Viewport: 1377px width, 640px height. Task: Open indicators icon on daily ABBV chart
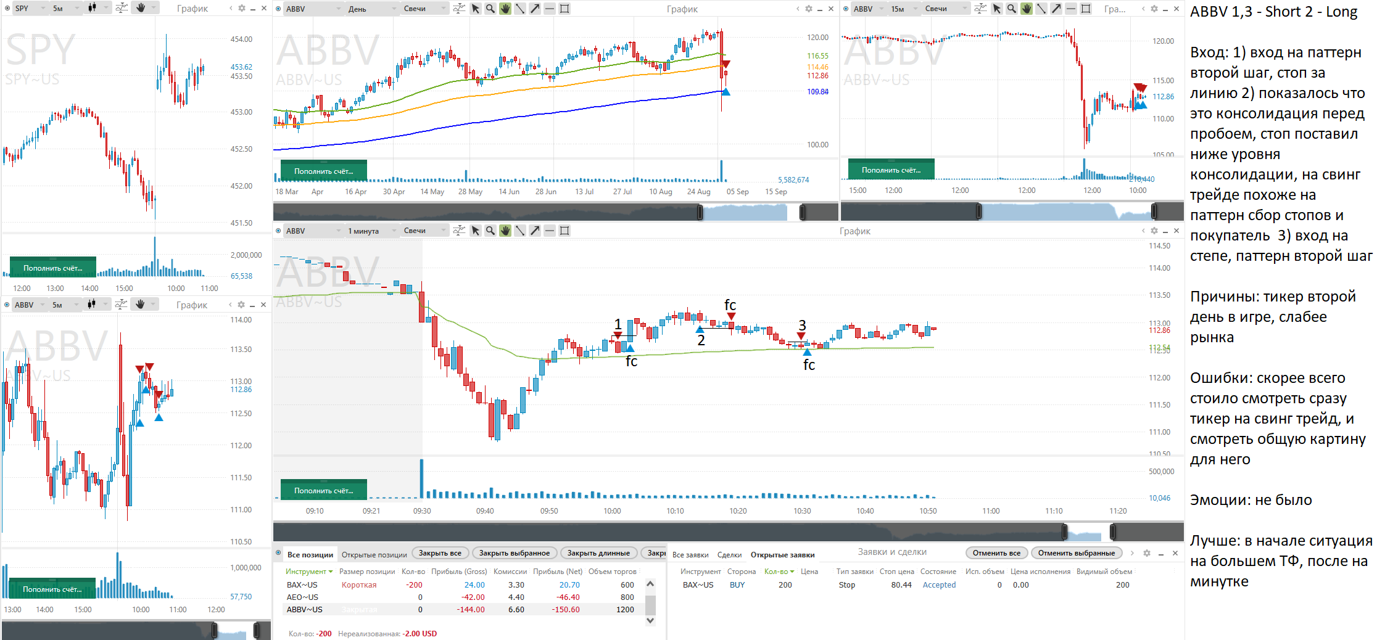pyautogui.click(x=460, y=9)
